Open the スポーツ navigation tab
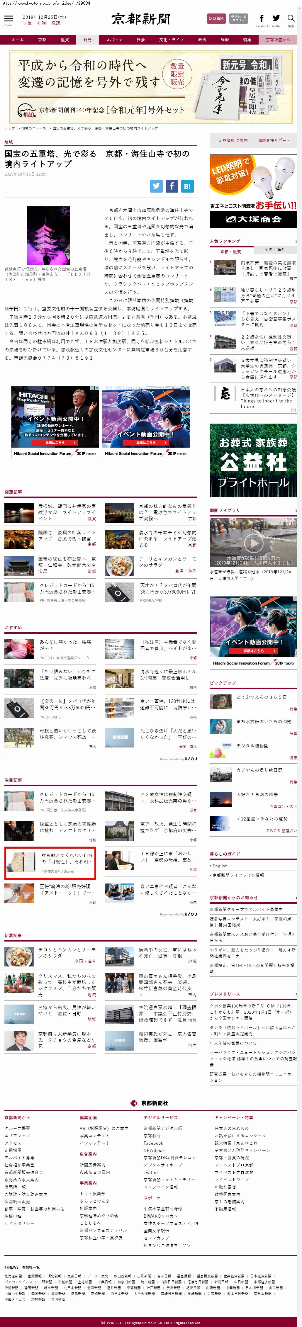The height and width of the screenshot is (1327, 302). tap(114, 40)
